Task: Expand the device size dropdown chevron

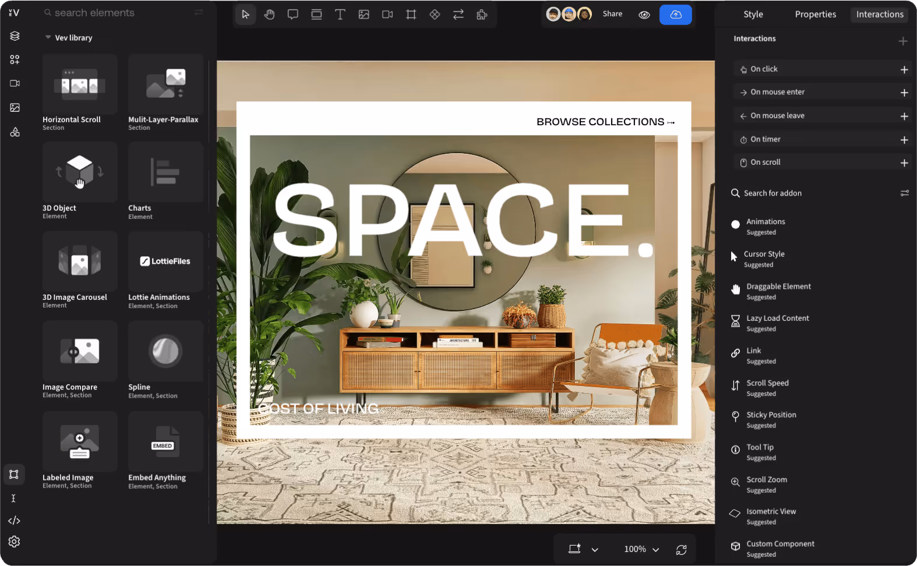Action: click(595, 549)
